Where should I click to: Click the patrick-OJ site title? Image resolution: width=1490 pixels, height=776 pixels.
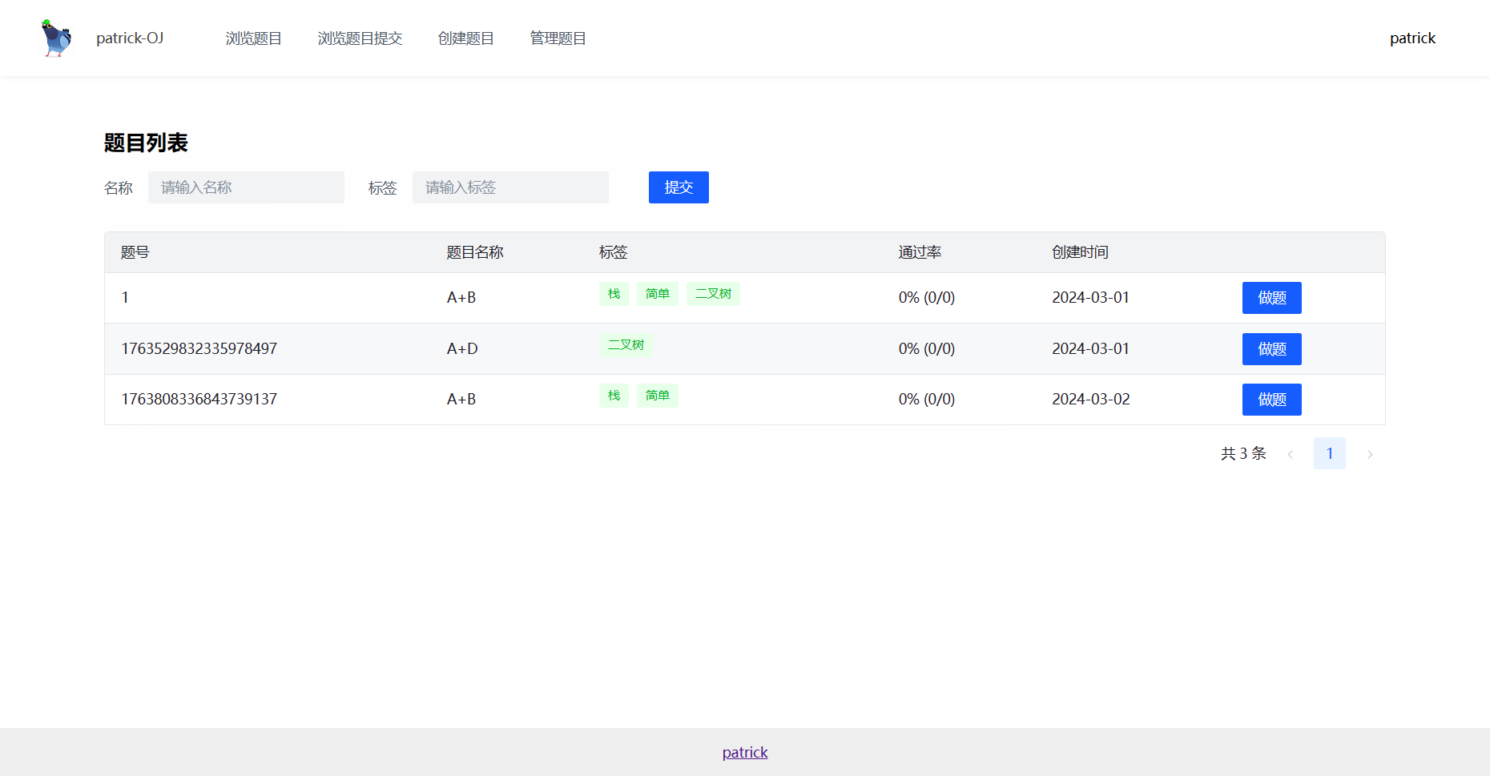(130, 38)
